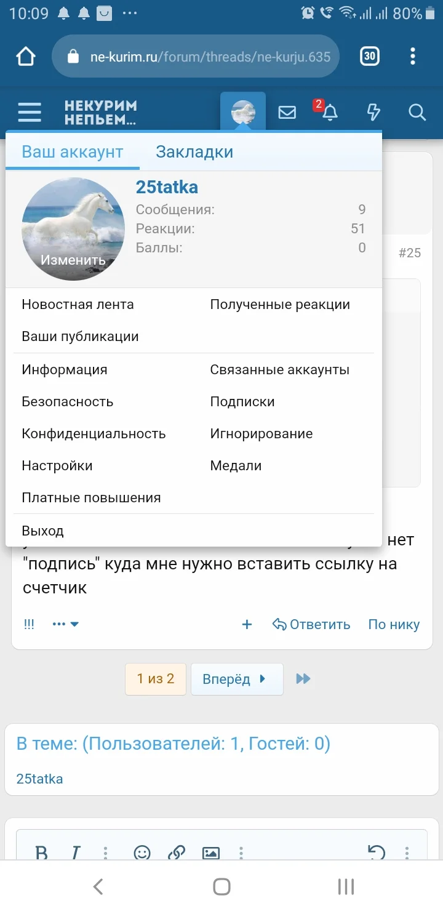
Task: Tap Android recent apps button
Action: pos(346,886)
